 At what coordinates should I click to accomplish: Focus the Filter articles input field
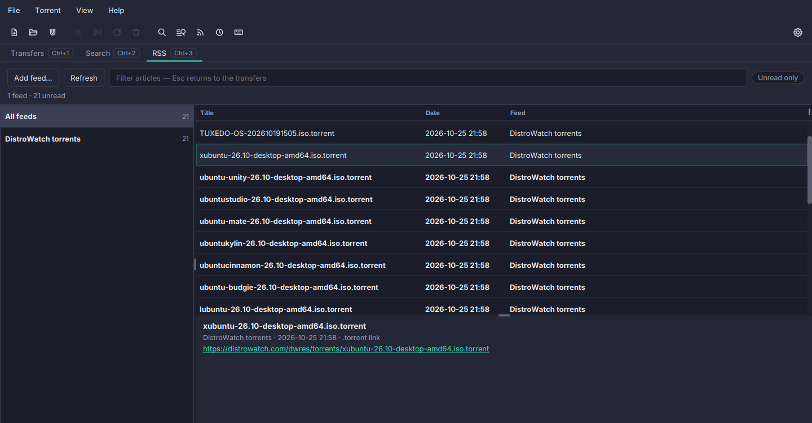(428, 78)
